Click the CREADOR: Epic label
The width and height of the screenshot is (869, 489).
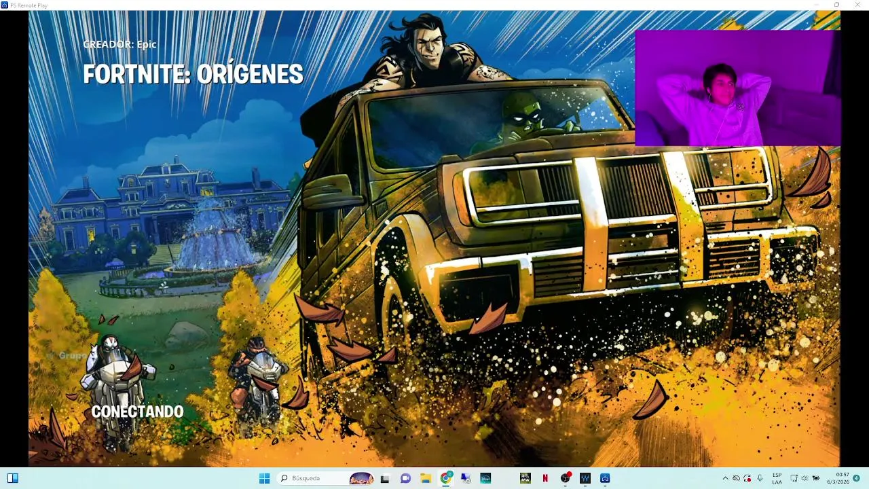(x=119, y=44)
